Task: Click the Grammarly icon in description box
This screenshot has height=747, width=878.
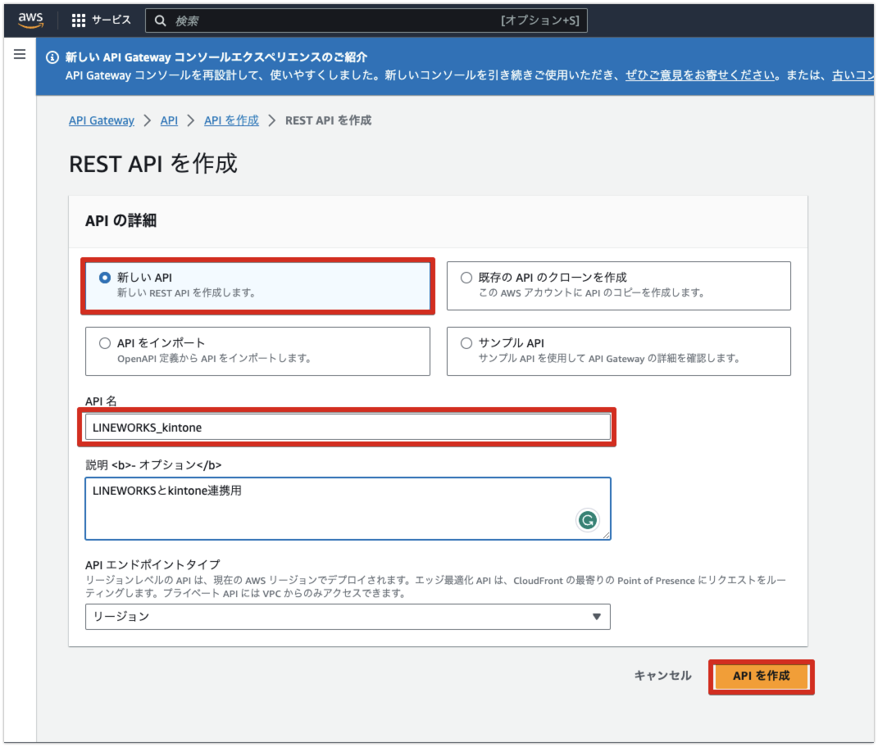Action: [587, 519]
